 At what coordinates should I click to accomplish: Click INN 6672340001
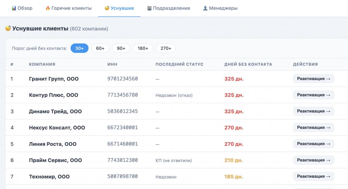coord(122,127)
